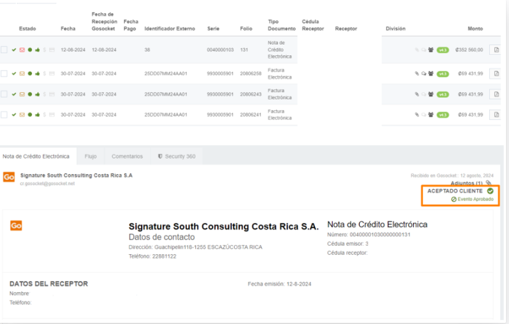Click the green checkmark in folio 20806243 row
Image resolution: width=509 pixels, height=324 pixels.
(x=14, y=94)
